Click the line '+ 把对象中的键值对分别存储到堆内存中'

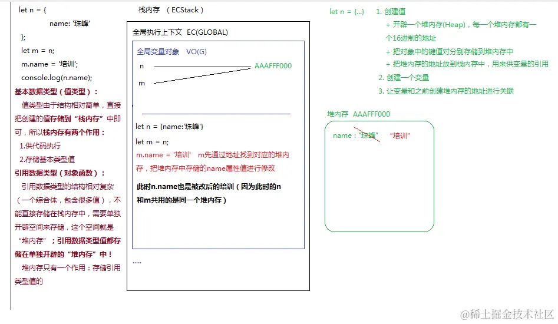click(x=450, y=52)
